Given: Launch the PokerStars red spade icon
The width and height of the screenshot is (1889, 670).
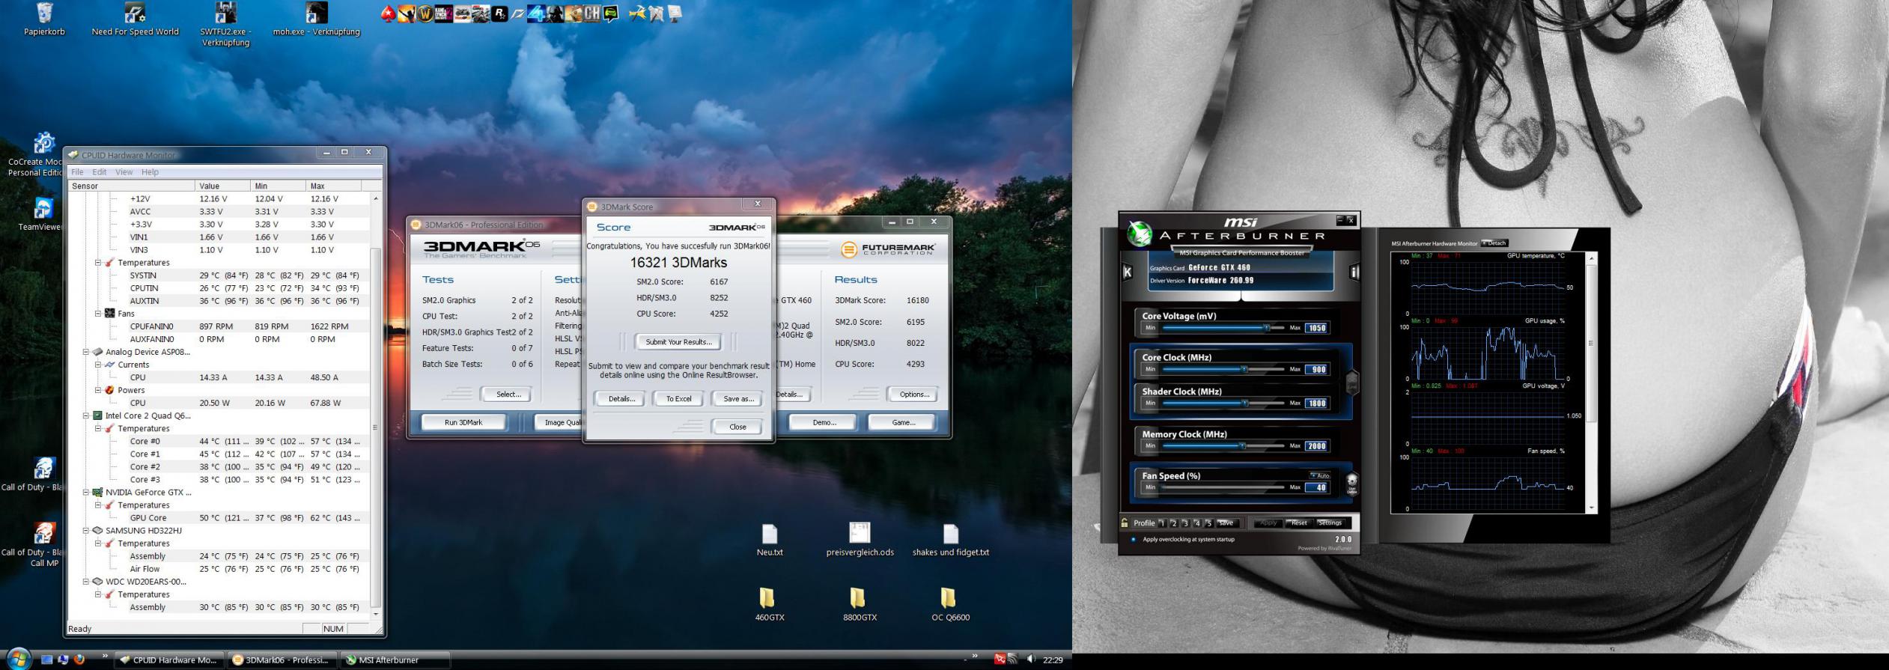Looking at the screenshot, I should pyautogui.click(x=389, y=13).
